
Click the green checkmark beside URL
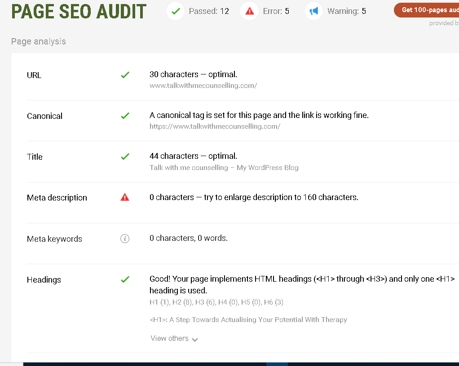(125, 75)
